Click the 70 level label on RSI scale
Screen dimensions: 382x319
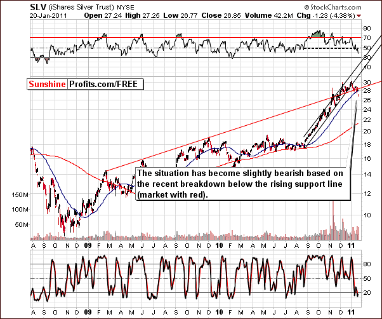pyautogui.click(x=367, y=37)
